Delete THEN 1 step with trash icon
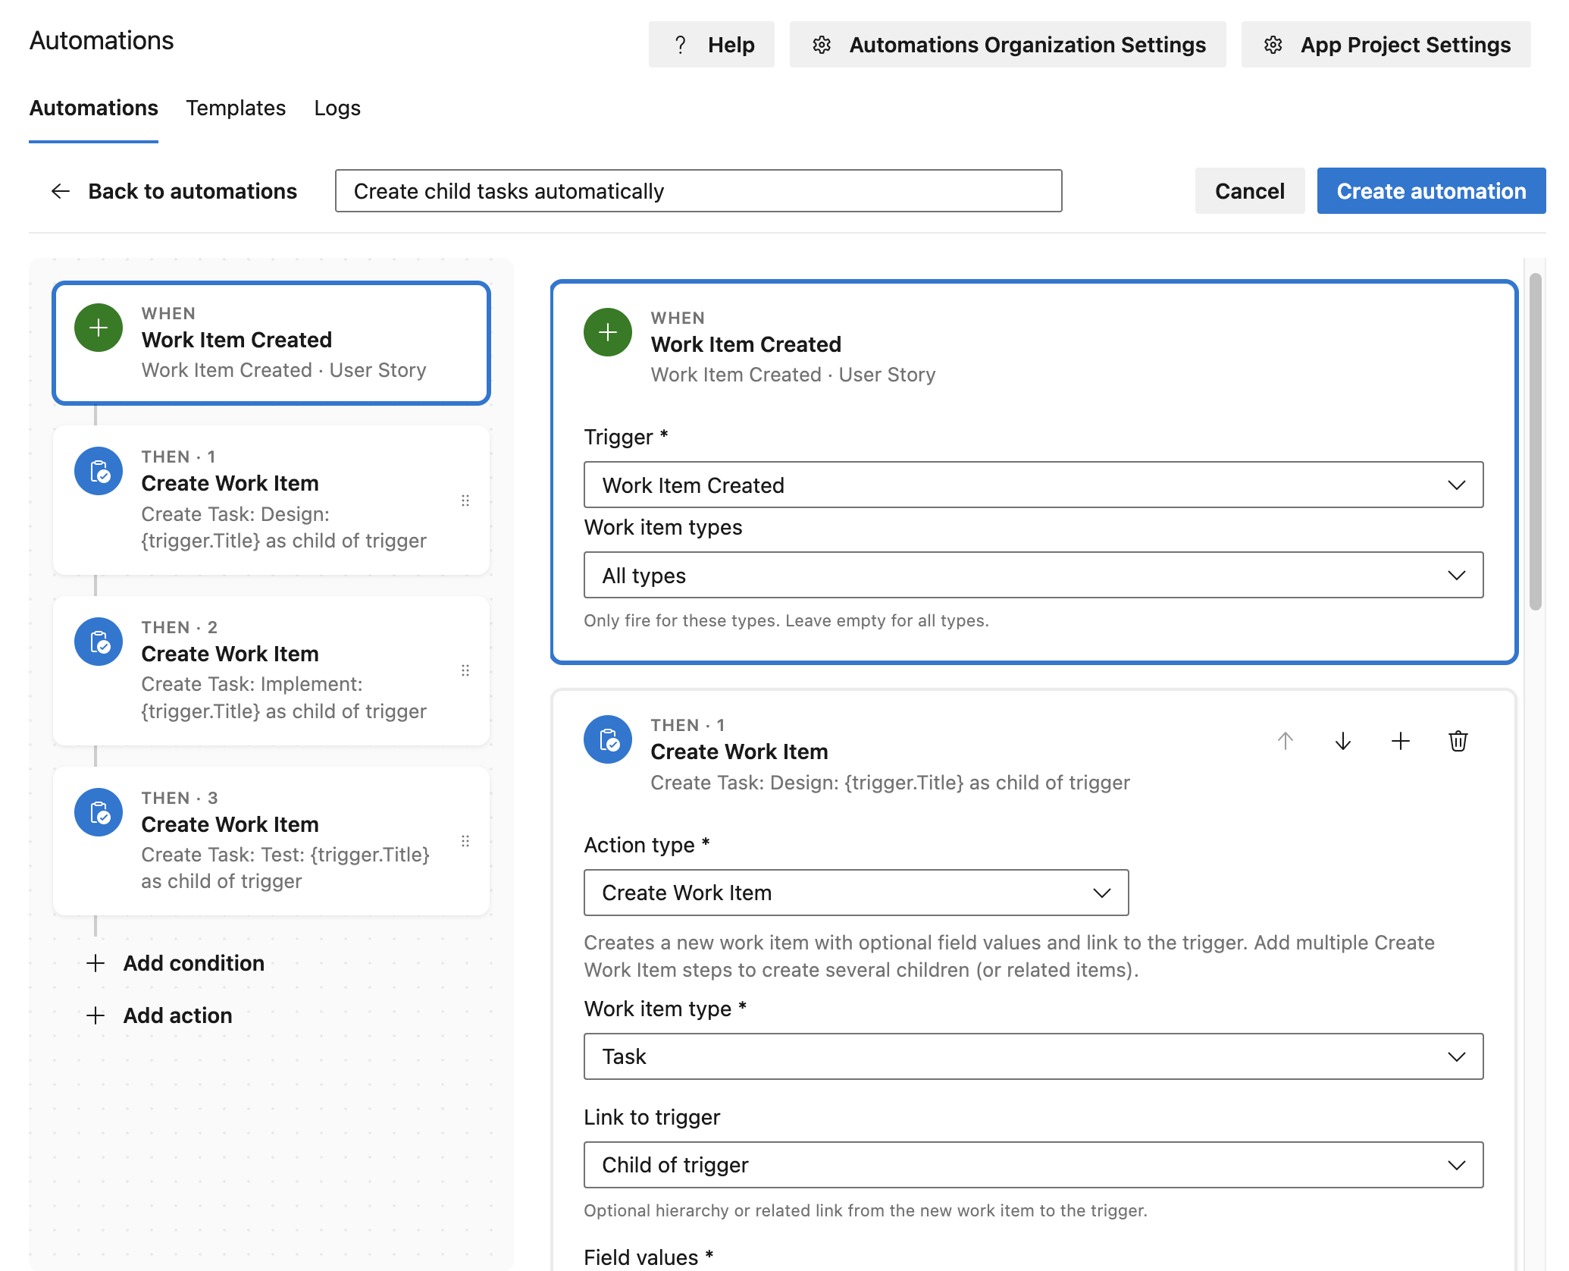 (1458, 741)
